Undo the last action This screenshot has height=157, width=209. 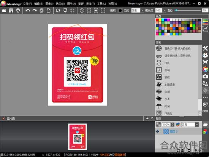[28, 10]
